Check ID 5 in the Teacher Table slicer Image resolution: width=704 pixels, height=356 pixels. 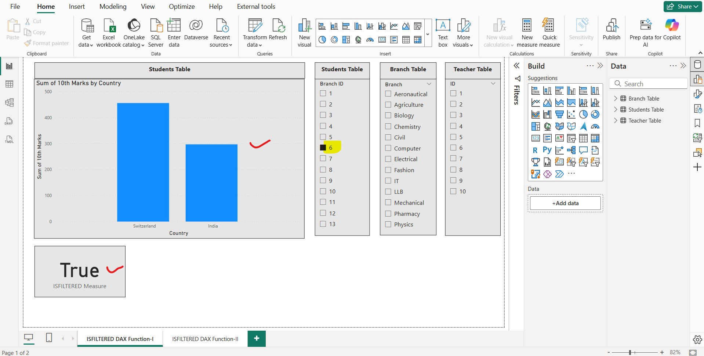click(453, 137)
